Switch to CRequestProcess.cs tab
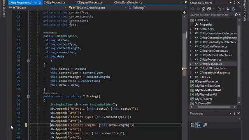249x140 pixels. pyautogui.click(x=90, y=2)
